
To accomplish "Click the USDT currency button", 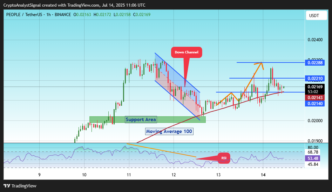I will [x=316, y=16].
